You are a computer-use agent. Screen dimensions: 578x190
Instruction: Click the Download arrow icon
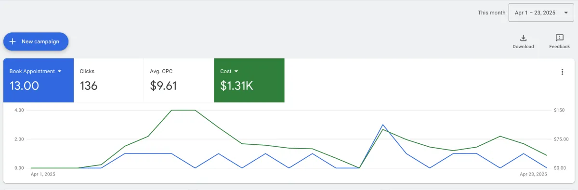coord(523,38)
